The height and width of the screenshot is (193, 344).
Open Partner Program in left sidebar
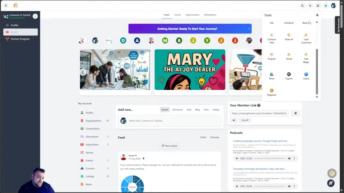(20, 39)
